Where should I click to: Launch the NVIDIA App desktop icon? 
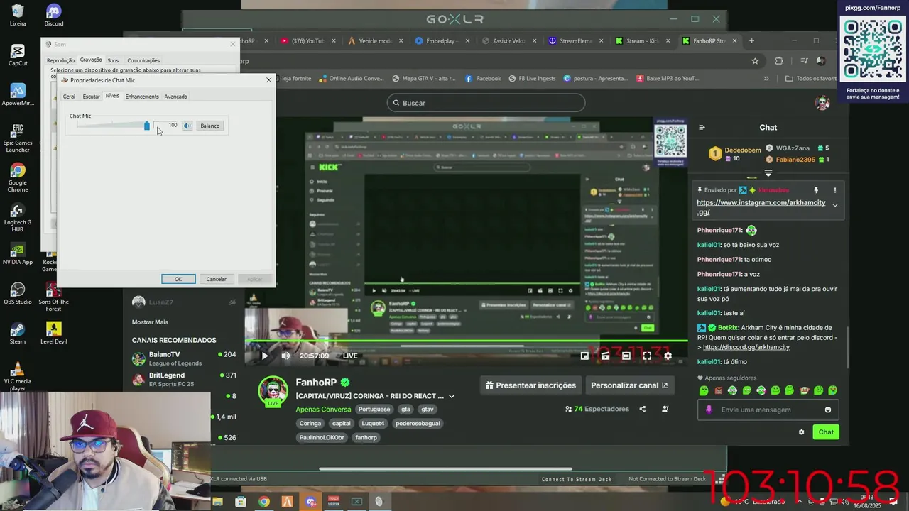(x=18, y=254)
